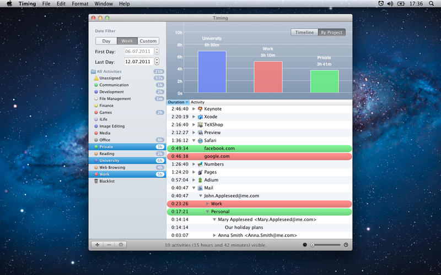Sort by the Duration column header
The height and width of the screenshot is (275, 441).
click(178, 102)
